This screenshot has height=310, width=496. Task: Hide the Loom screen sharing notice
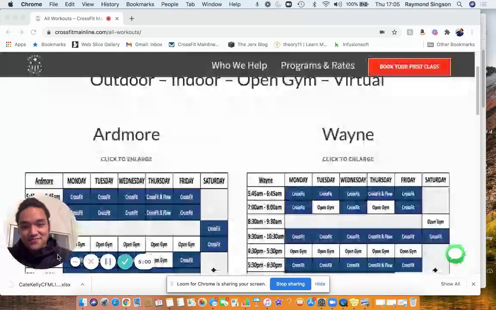320,284
